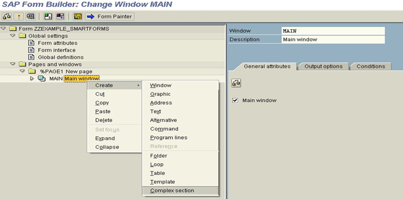Click the Check toolbar icon
Image resolution: width=403 pixels, height=199 pixels.
tap(7, 16)
